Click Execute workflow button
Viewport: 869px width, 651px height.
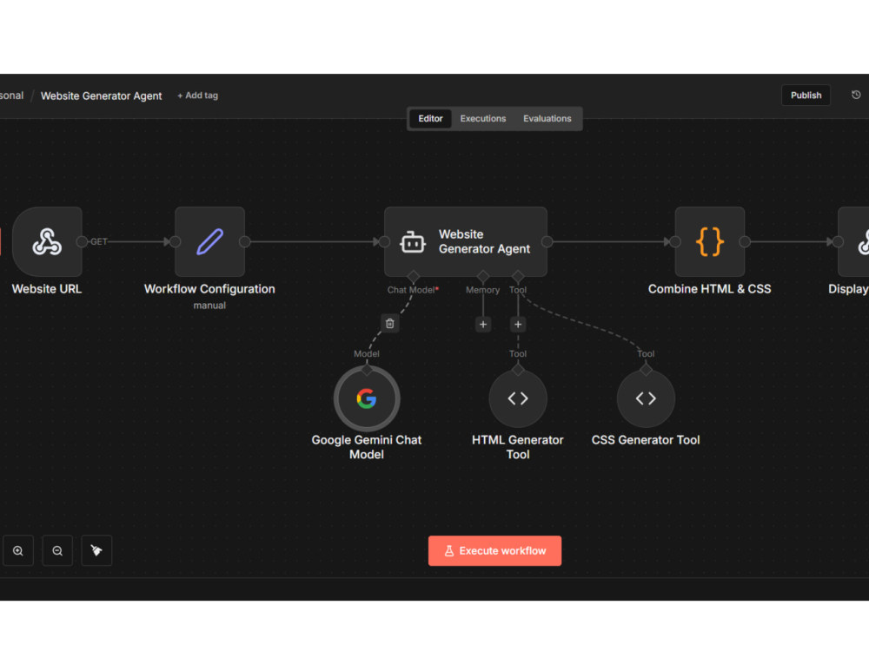point(494,550)
